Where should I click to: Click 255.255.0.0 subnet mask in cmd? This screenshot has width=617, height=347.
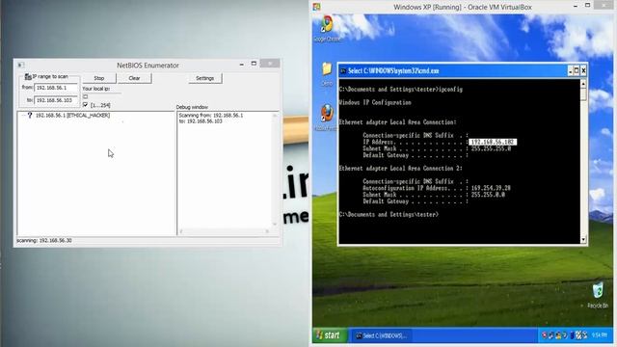pyautogui.click(x=488, y=195)
